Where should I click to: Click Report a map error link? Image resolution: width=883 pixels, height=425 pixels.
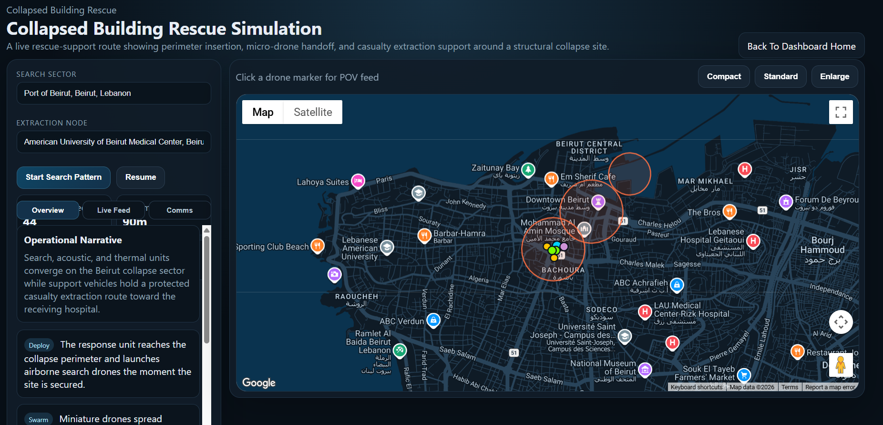pos(830,387)
